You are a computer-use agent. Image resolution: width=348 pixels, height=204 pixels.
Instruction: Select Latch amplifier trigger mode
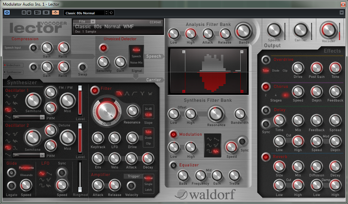point(148,190)
